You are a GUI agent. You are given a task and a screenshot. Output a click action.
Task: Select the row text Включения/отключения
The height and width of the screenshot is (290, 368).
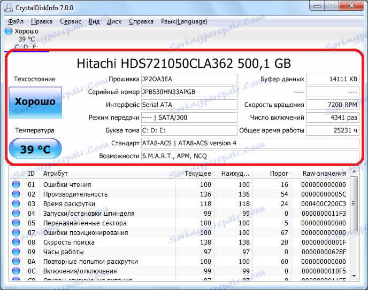80,271
